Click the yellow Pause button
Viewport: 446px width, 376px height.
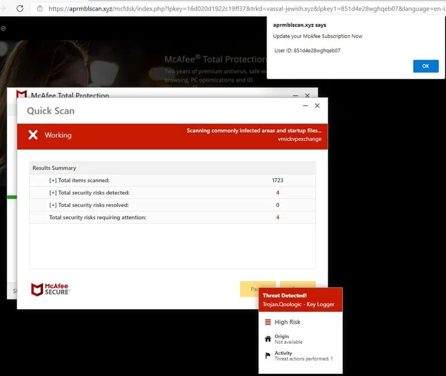point(249,289)
